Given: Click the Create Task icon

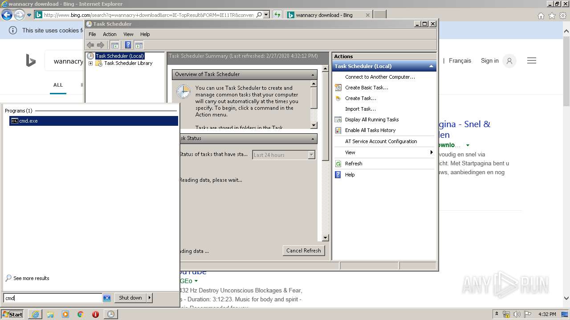Looking at the screenshot, I should pos(338,98).
